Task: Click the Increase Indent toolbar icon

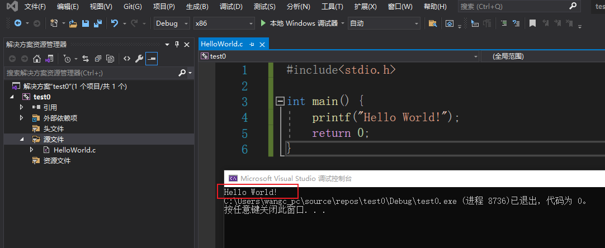Action: (x=504, y=23)
